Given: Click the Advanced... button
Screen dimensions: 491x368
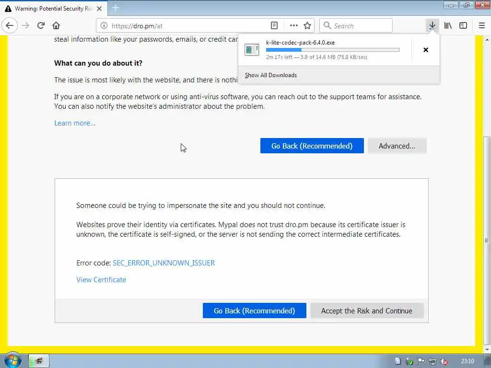Looking at the screenshot, I should 397,146.
